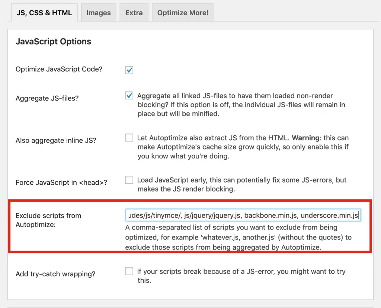The height and width of the screenshot is (308, 381).
Task: Click the 'Aggregate all linked JS-files' description
Action: pos(241,105)
